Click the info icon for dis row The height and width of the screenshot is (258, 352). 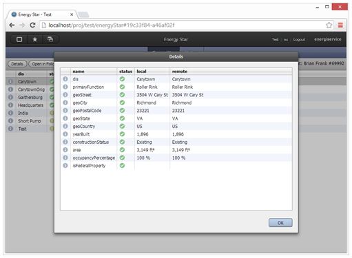click(x=65, y=79)
